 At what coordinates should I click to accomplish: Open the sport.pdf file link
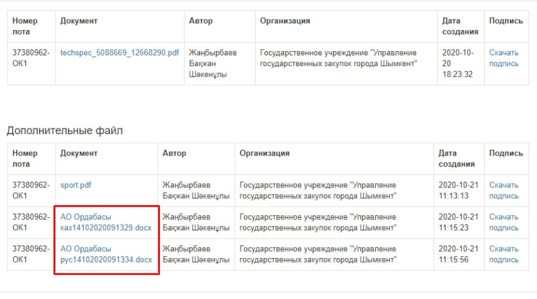pyautogui.click(x=76, y=185)
